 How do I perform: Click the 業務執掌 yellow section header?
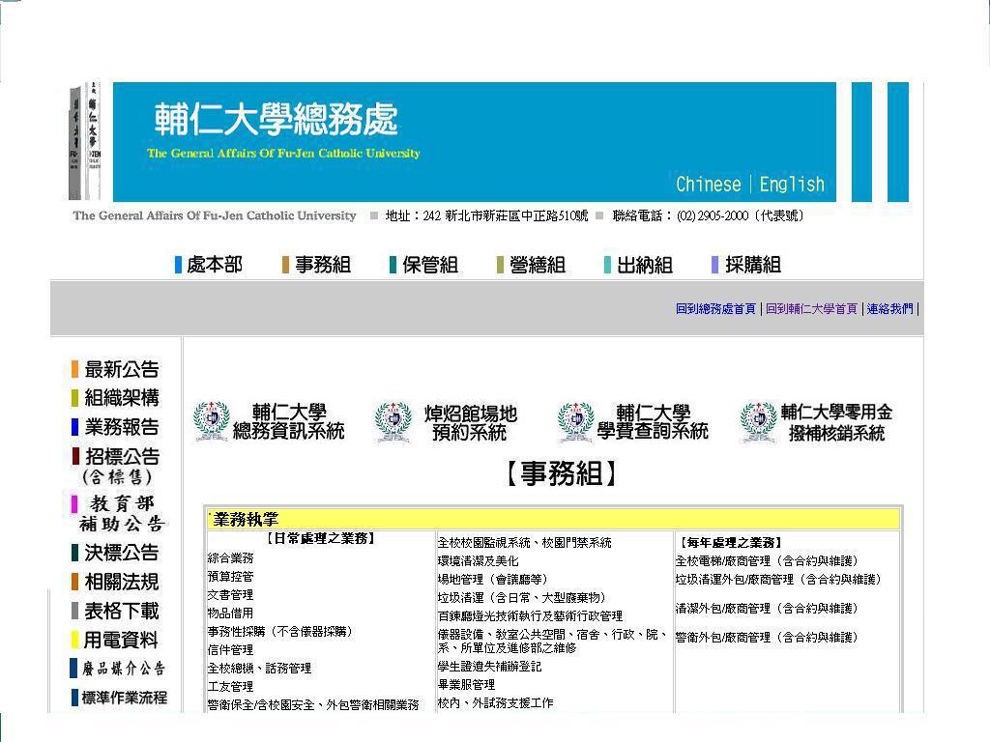click(553, 519)
